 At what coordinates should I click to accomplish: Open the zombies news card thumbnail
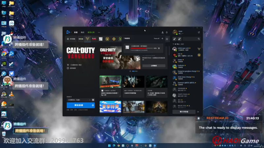coord(134,82)
